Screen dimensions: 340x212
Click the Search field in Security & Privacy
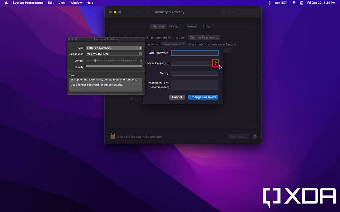point(240,12)
